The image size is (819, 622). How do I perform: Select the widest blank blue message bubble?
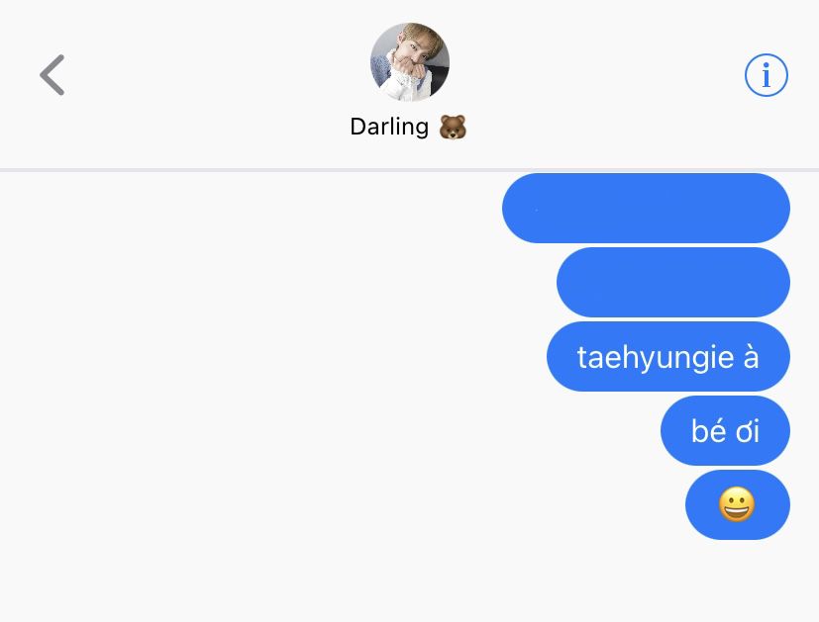pos(646,208)
